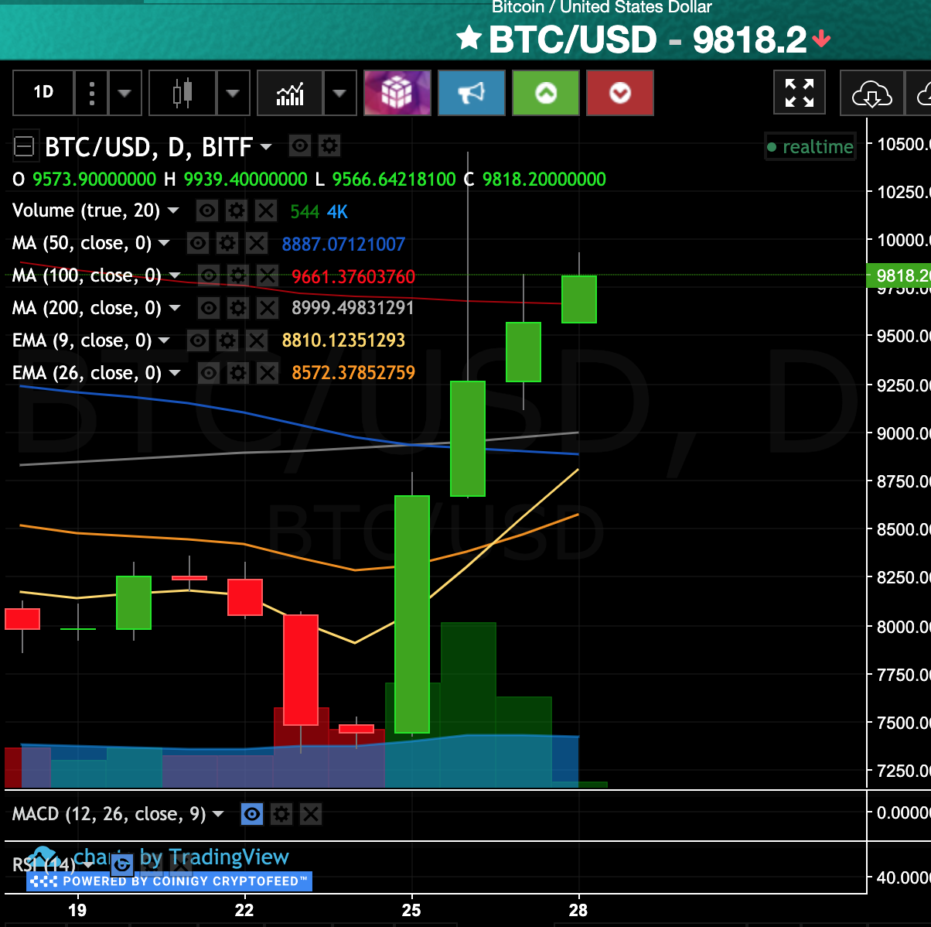Click the closing price C 9818.20000000

535,180
